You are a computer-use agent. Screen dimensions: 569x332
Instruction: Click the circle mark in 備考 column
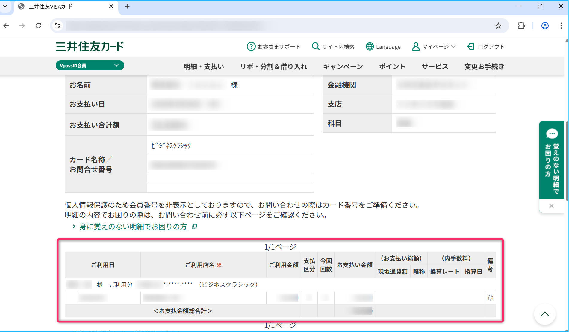pos(490,298)
